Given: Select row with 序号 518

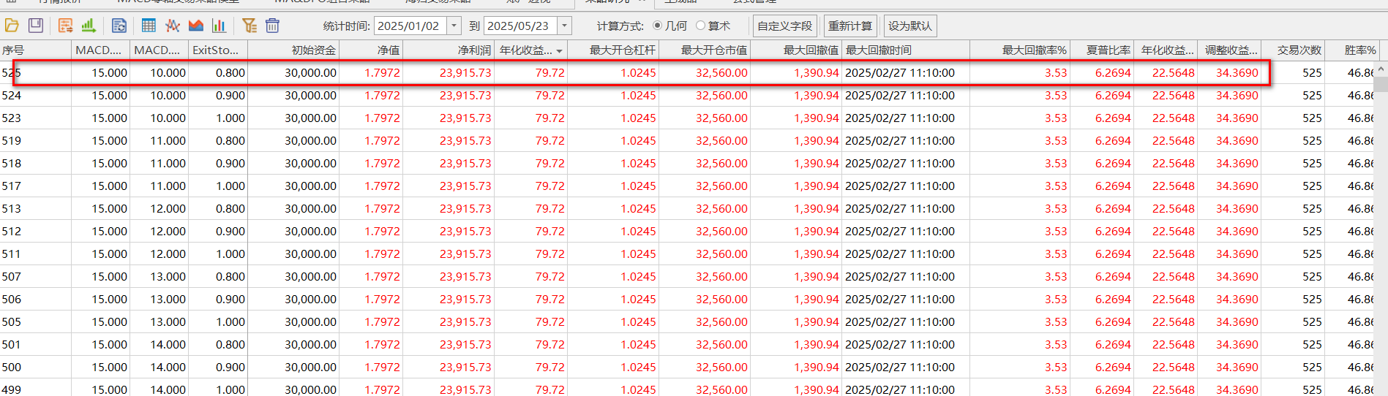Looking at the screenshot, I should [x=687, y=164].
